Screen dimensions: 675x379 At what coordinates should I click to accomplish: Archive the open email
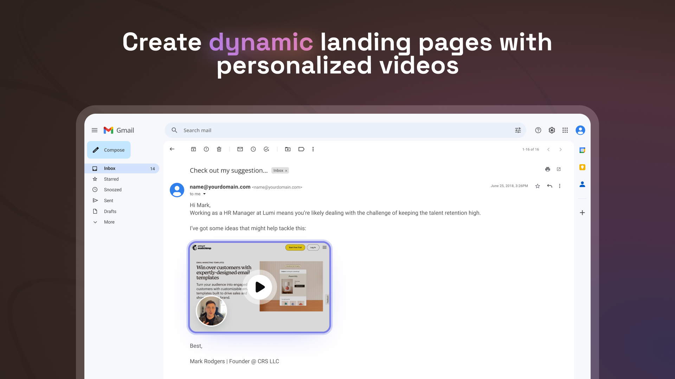193,149
